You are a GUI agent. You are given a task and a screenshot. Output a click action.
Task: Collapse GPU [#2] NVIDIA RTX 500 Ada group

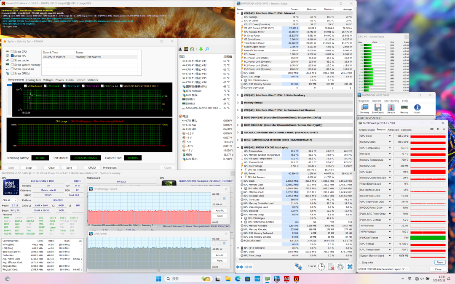238,148
